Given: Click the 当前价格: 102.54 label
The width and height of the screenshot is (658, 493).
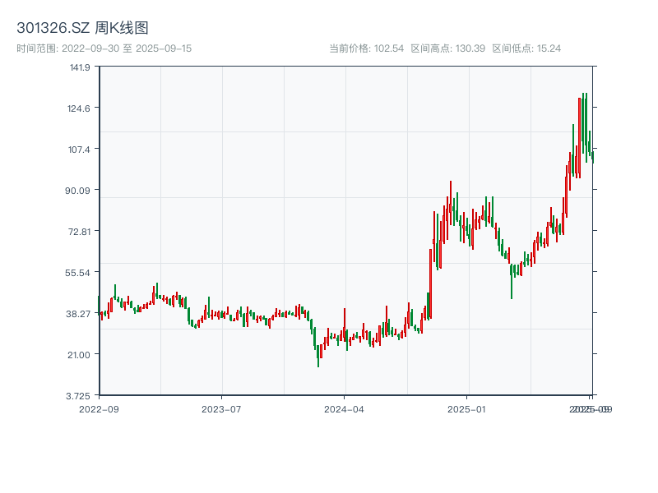Looking at the screenshot, I should point(366,48).
